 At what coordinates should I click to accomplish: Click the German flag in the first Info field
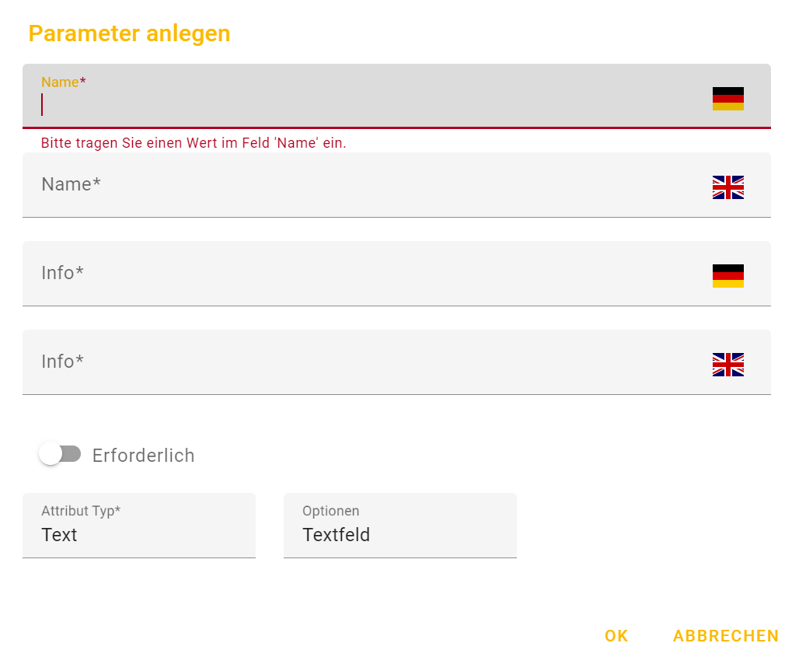pos(727,276)
